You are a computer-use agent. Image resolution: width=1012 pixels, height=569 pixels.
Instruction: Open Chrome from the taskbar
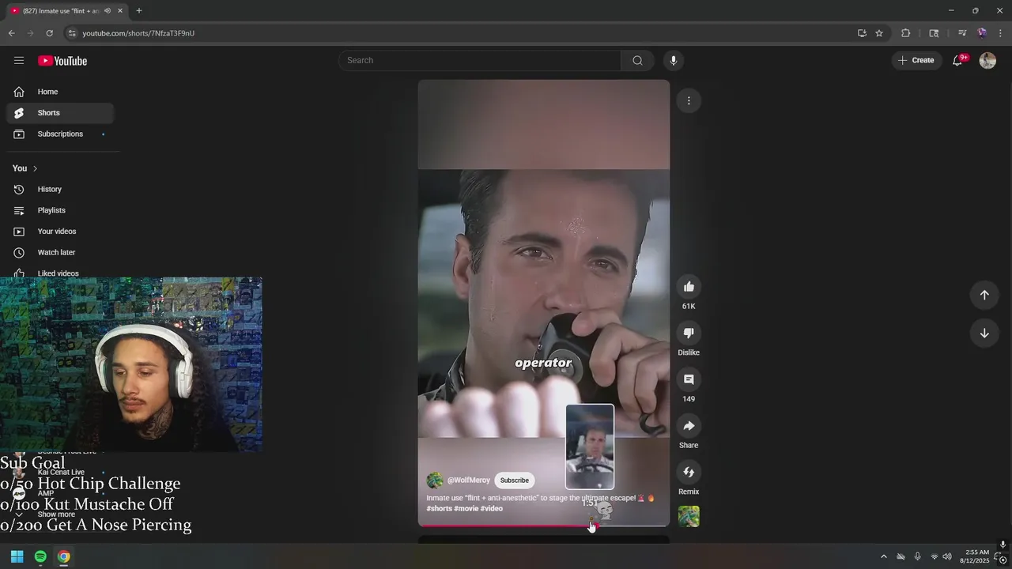pyautogui.click(x=64, y=556)
